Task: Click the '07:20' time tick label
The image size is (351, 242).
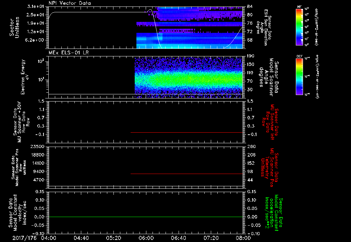Action: (211, 238)
